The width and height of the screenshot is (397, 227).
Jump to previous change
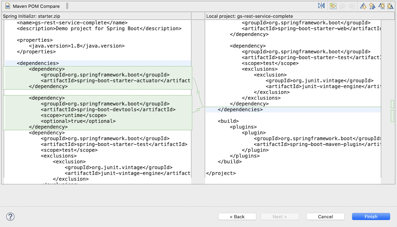click(390, 6)
